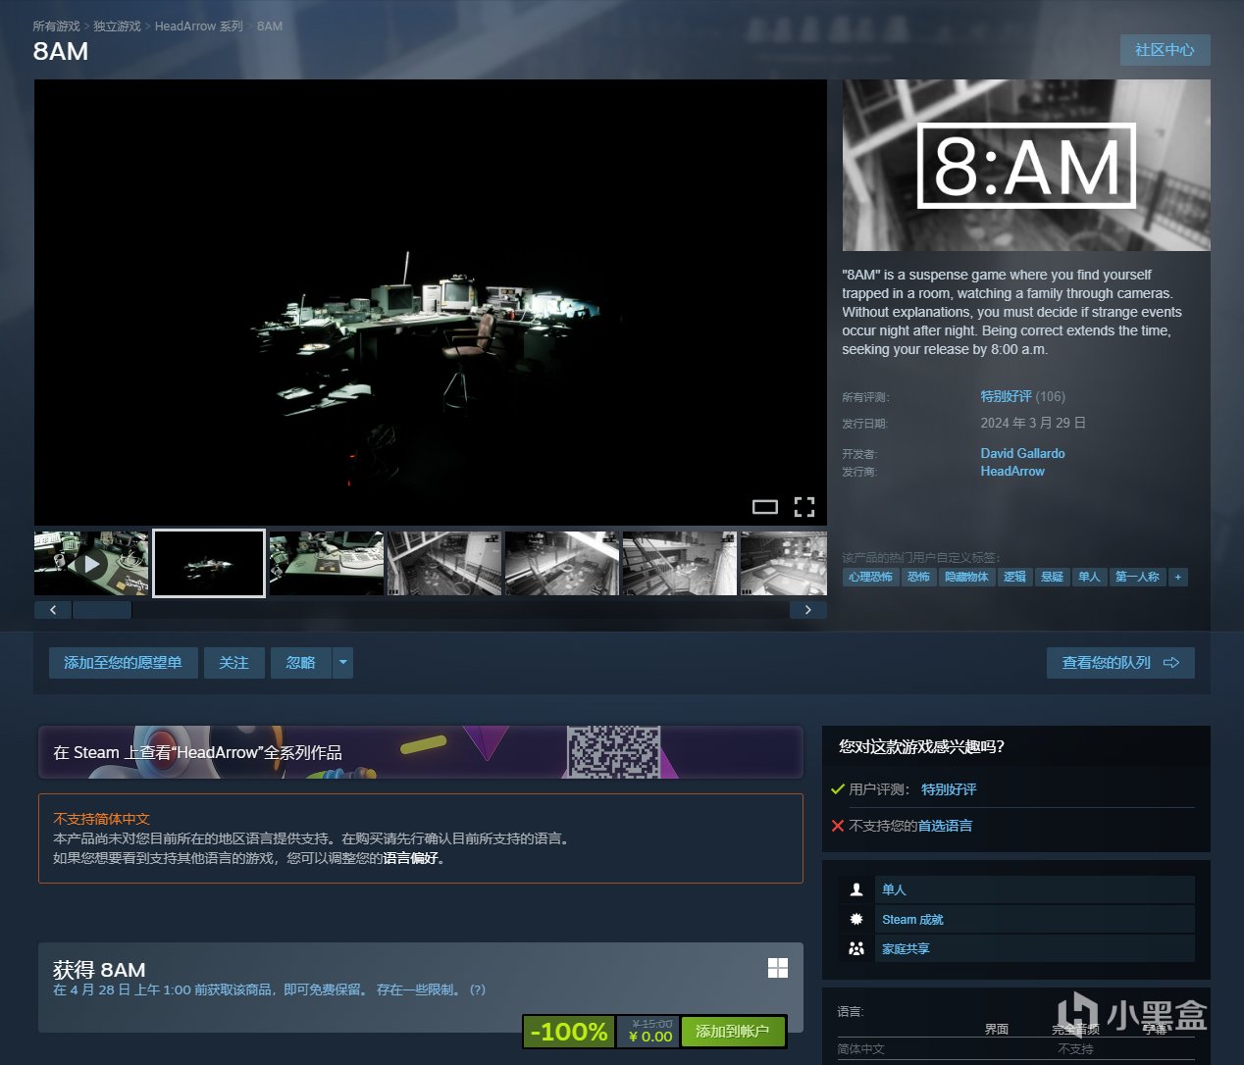Click the single-player person icon

pos(856,889)
